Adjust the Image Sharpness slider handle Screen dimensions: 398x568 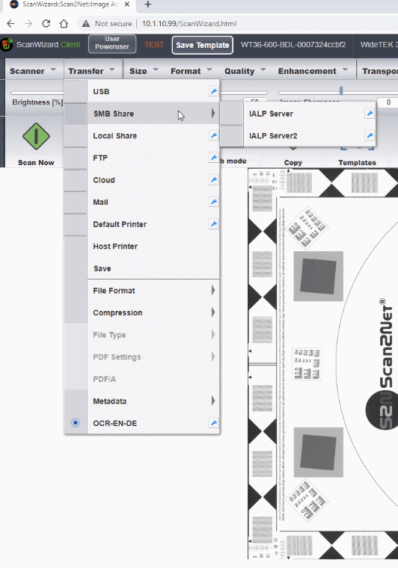click(x=340, y=90)
